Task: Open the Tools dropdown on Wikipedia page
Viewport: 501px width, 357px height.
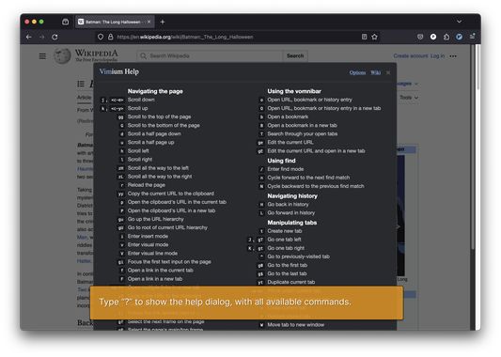Action: (409, 98)
